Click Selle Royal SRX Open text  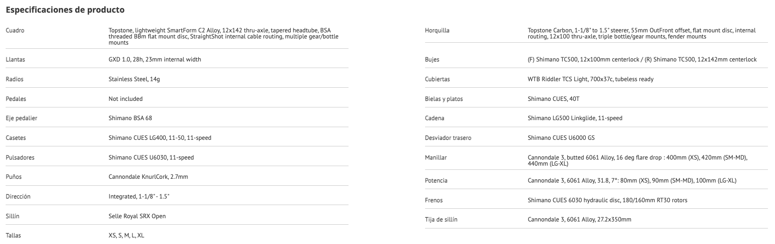click(x=137, y=216)
